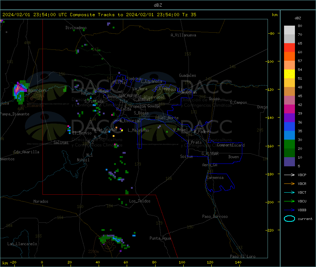Click the C_Española location label
This screenshot has width=316, height=267.
click(x=152, y=81)
